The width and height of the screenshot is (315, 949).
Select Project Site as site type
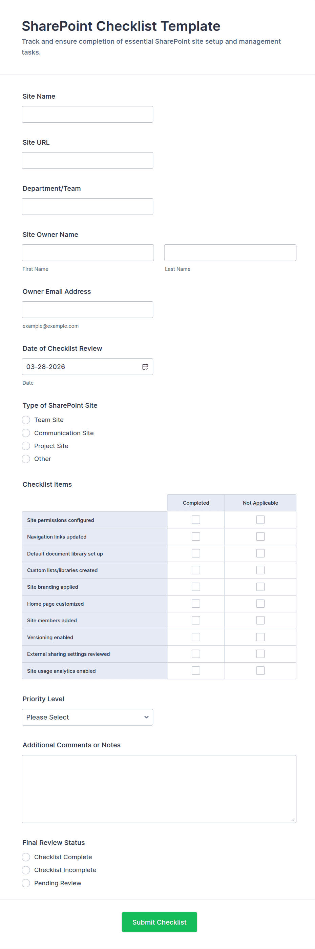[x=26, y=446]
